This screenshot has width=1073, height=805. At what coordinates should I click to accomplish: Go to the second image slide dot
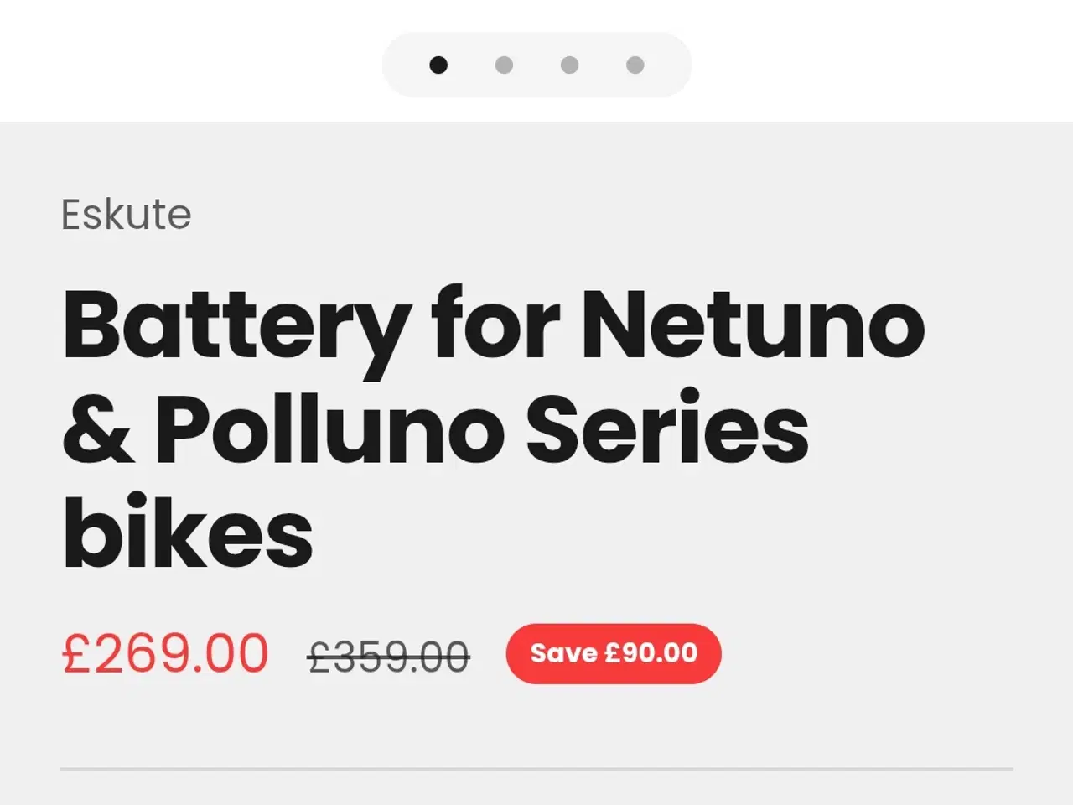[504, 65]
